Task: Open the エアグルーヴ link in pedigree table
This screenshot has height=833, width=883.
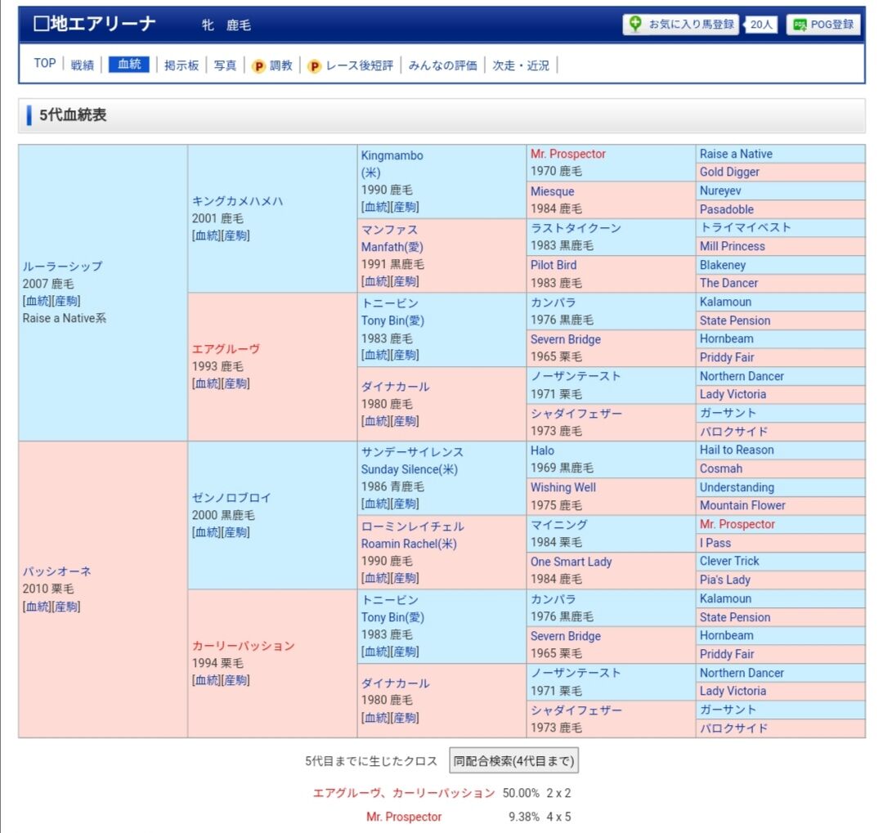Action: pyautogui.click(x=226, y=348)
